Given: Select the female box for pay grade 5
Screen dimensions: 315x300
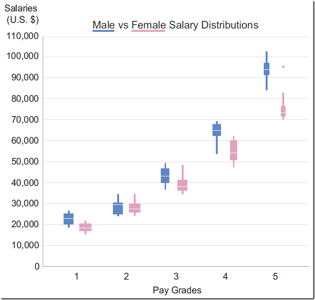Looking at the screenshot, I should (283, 111).
